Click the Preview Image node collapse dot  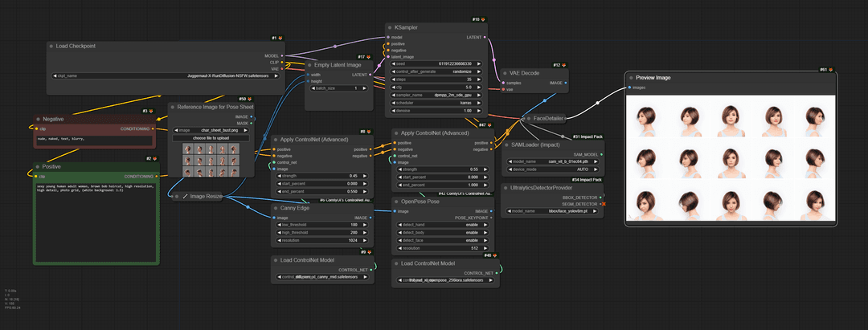pos(631,78)
